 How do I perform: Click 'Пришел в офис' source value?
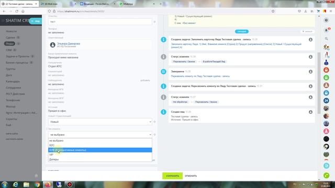click(x=57, y=111)
